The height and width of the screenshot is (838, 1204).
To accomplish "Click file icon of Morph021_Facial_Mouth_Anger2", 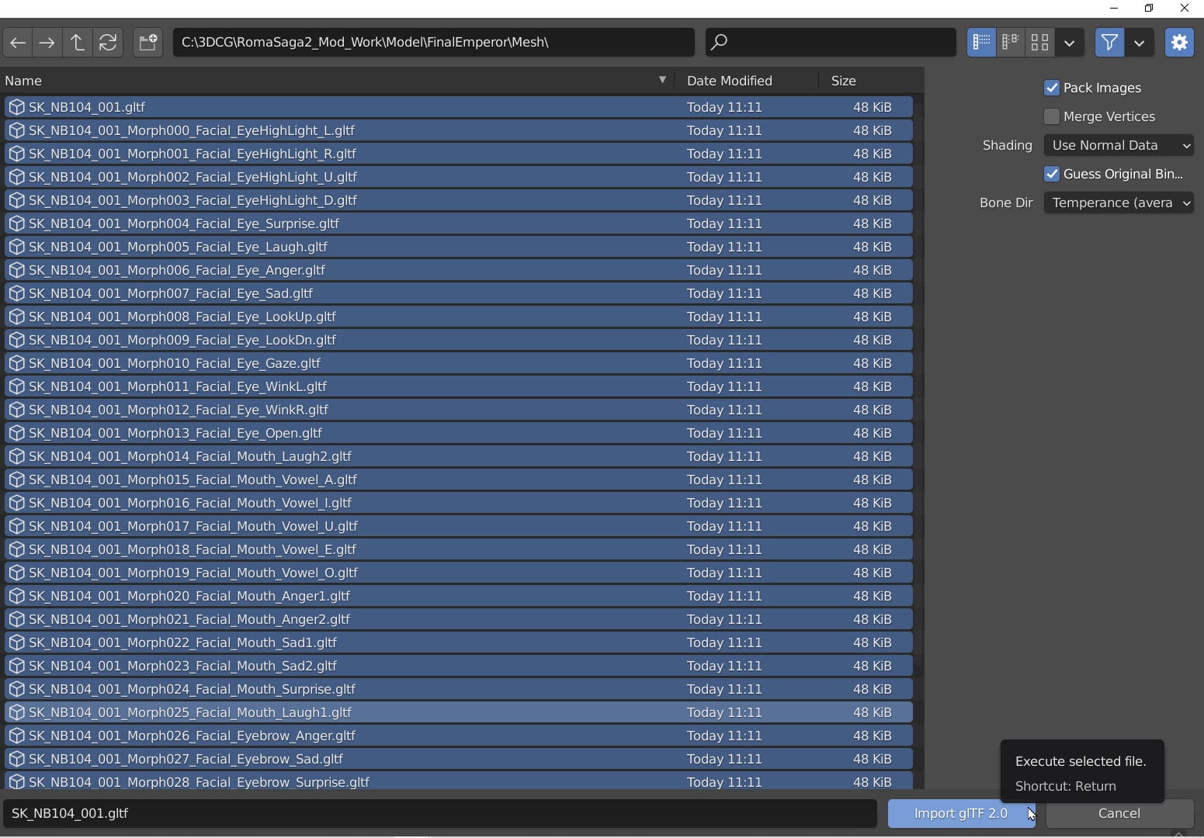I will point(16,619).
